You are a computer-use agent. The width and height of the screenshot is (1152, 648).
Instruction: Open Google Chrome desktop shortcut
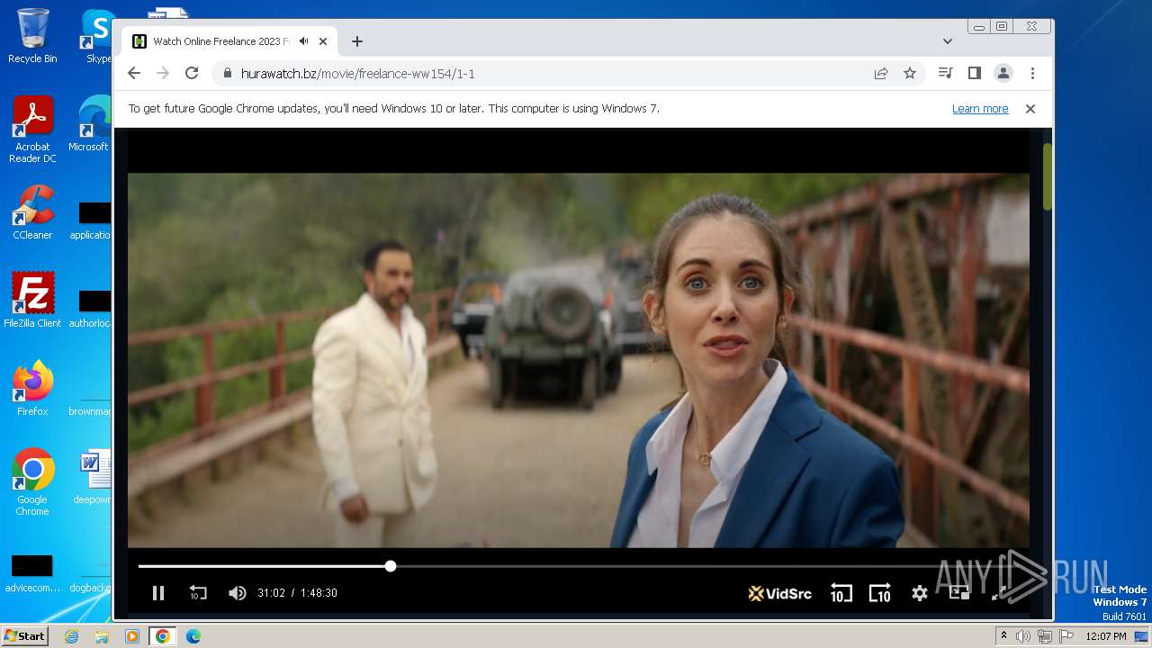32,482
